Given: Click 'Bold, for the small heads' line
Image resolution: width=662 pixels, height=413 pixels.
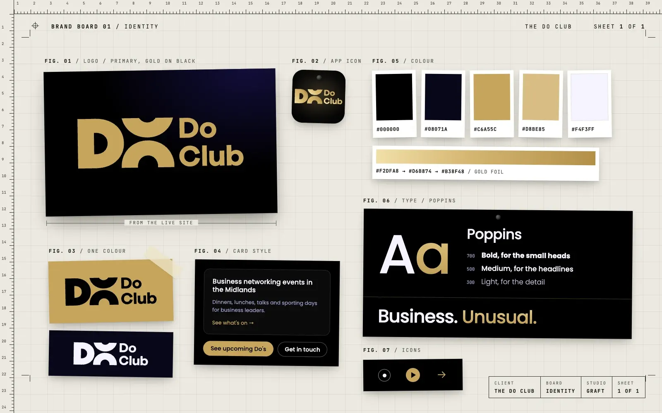Looking at the screenshot, I should (526, 256).
